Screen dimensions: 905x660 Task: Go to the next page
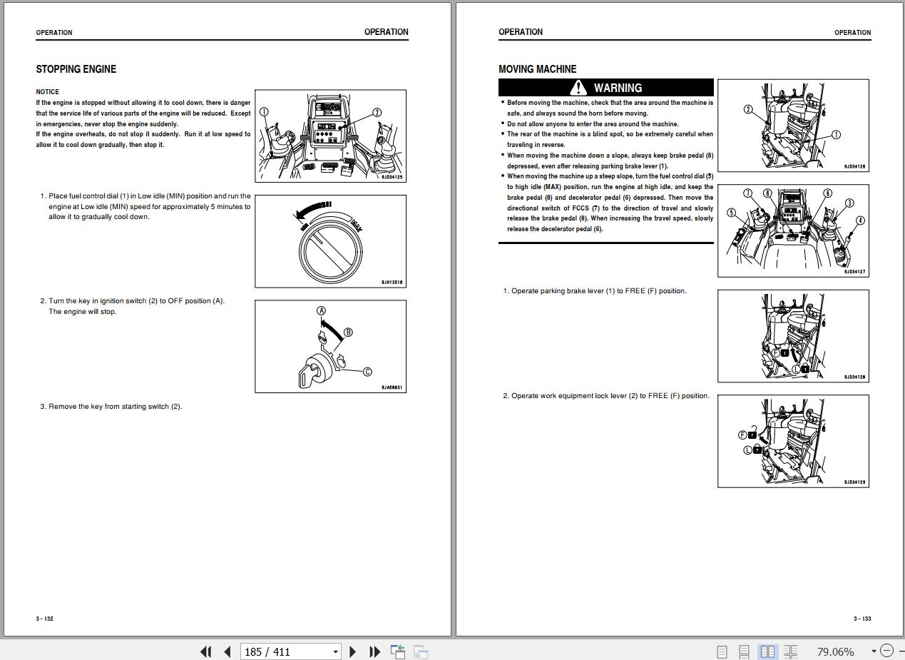tap(353, 651)
